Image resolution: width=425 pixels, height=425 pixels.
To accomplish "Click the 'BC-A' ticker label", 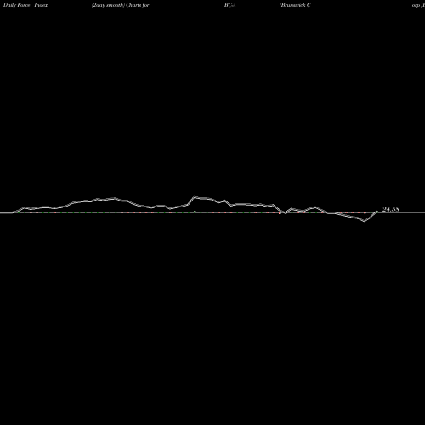I will click(x=230, y=5).
